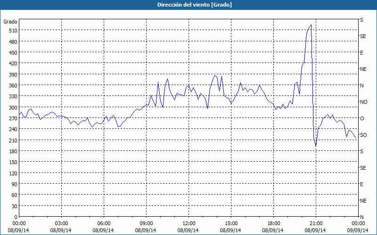Click the line's lowest dip at 21:00
This screenshot has width=377, height=235.
click(316, 146)
